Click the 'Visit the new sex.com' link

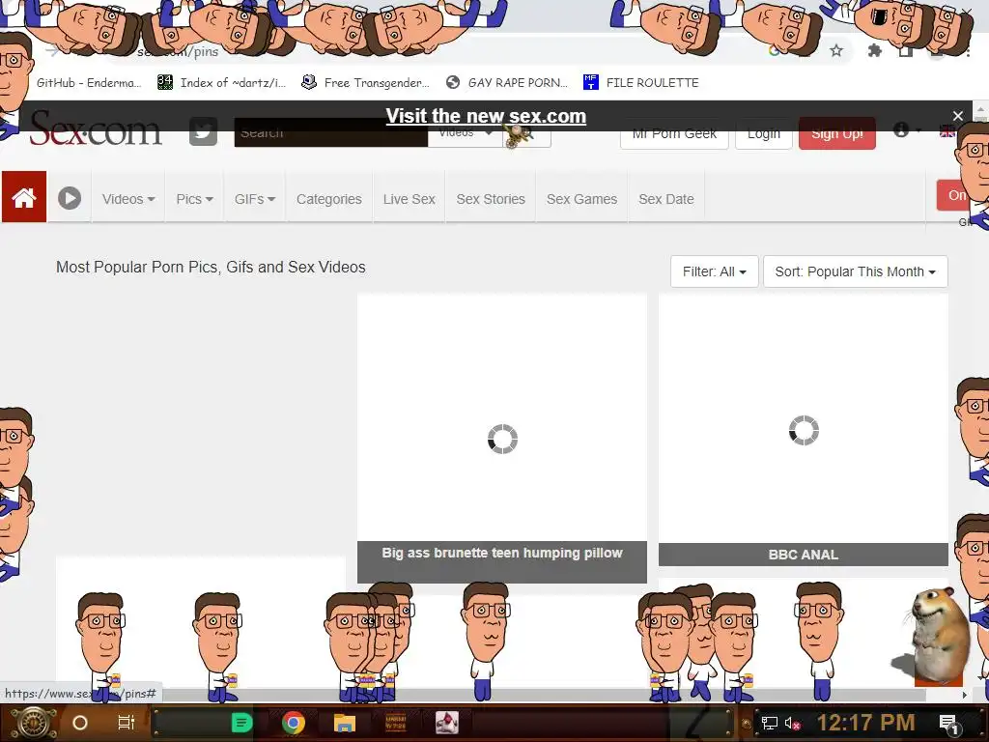point(486,116)
